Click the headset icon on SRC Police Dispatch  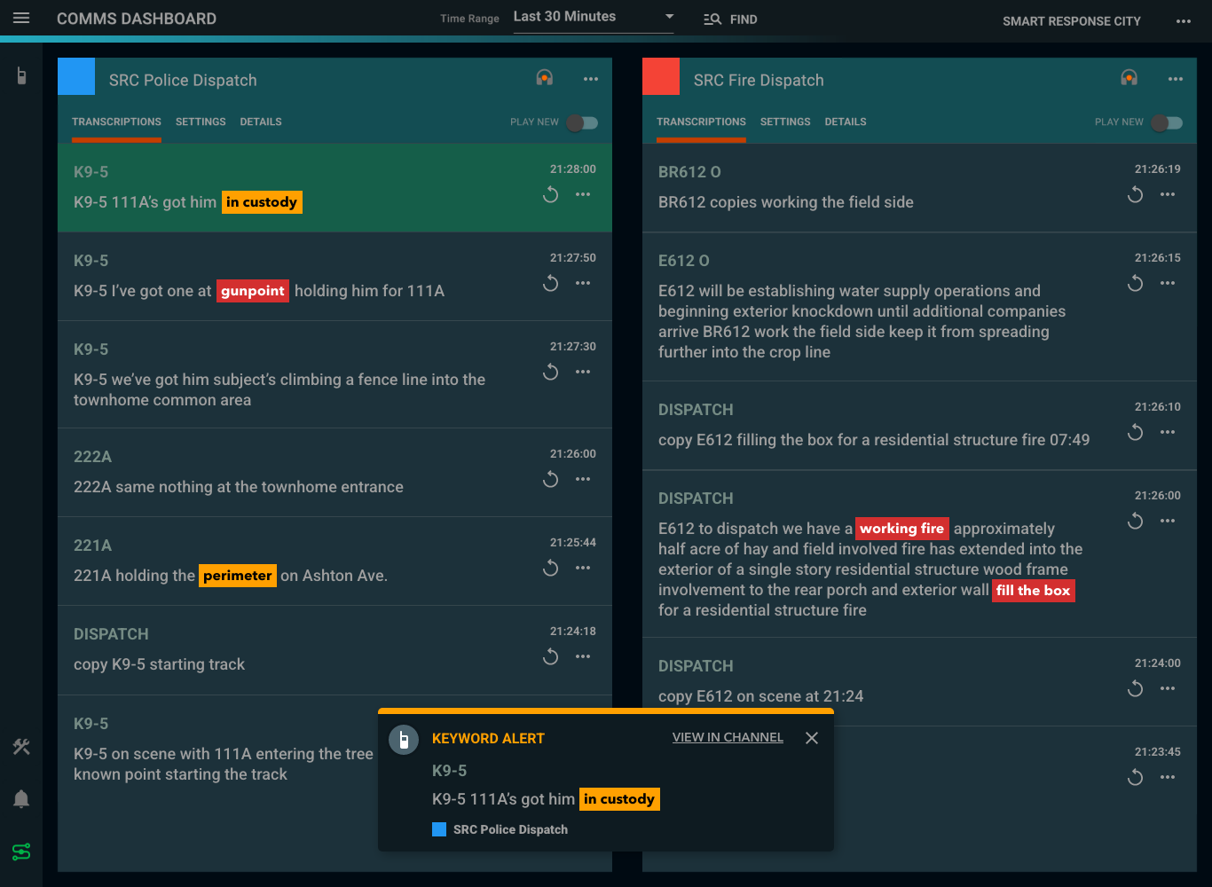click(545, 78)
